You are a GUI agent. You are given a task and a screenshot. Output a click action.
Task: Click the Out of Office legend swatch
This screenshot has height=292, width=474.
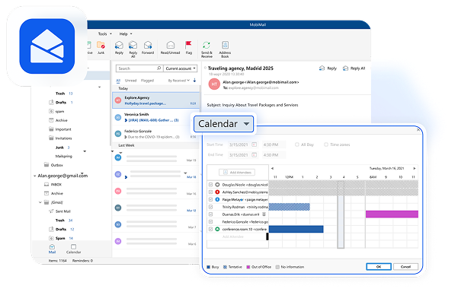248,267
